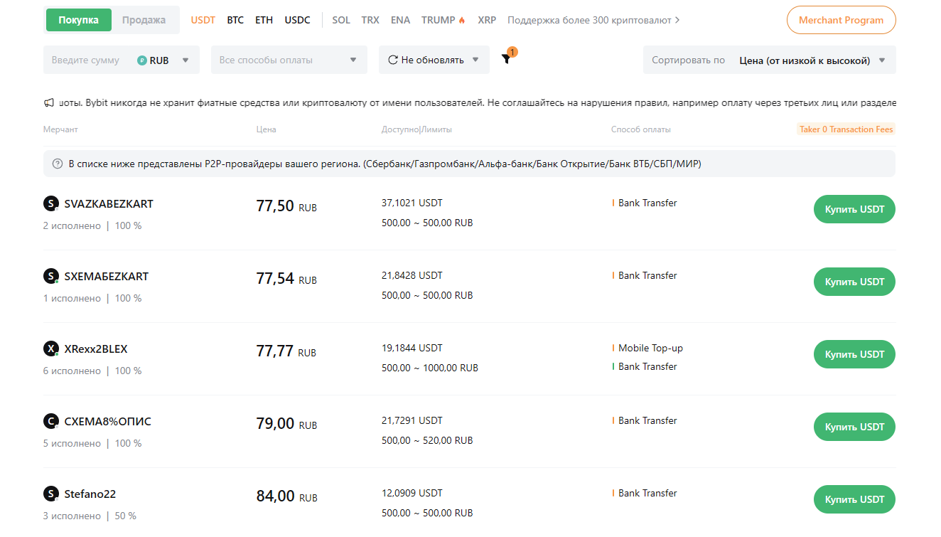Click 3 исполнено | 50 % stats for Stefano22
941x537 pixels.
pos(90,516)
